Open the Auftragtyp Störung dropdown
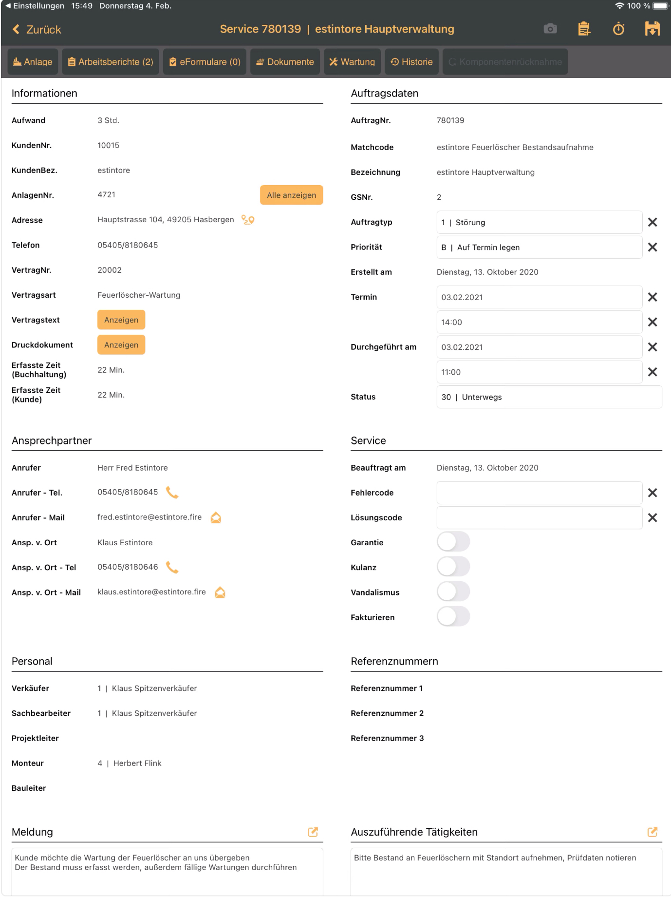The image size is (671, 897). click(539, 223)
